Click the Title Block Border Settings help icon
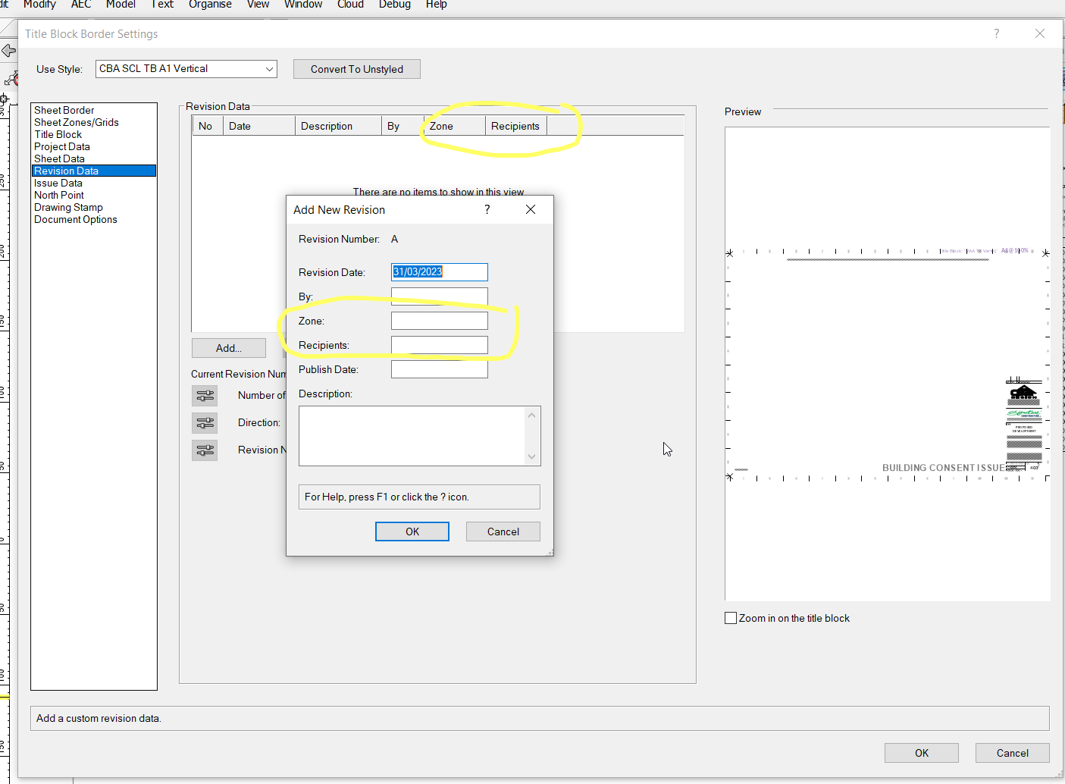Screen dimensions: 1065x784 996,33
